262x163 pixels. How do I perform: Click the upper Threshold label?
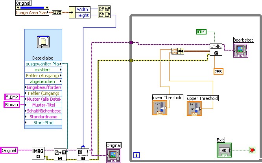pyautogui.click(x=203, y=98)
